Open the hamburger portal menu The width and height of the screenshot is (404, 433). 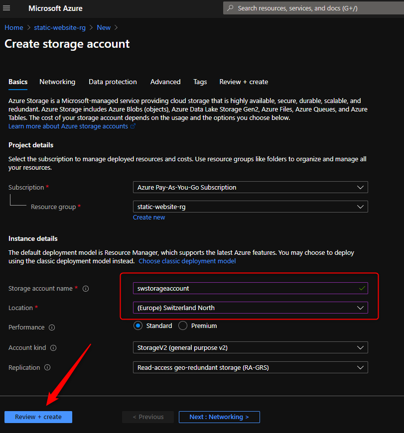(x=7, y=8)
